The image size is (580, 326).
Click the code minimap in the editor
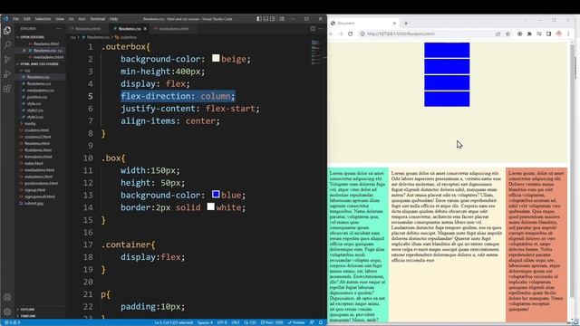point(316,52)
